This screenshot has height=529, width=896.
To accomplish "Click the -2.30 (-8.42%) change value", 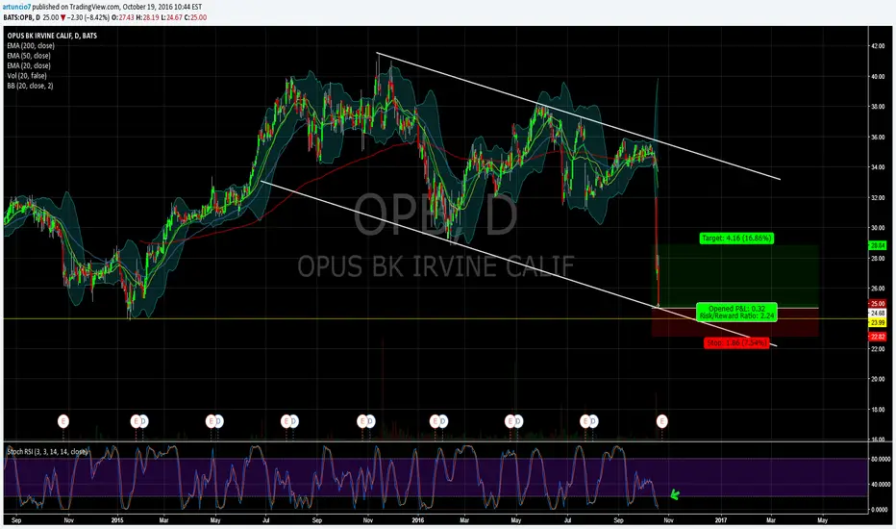I will tap(88, 17).
